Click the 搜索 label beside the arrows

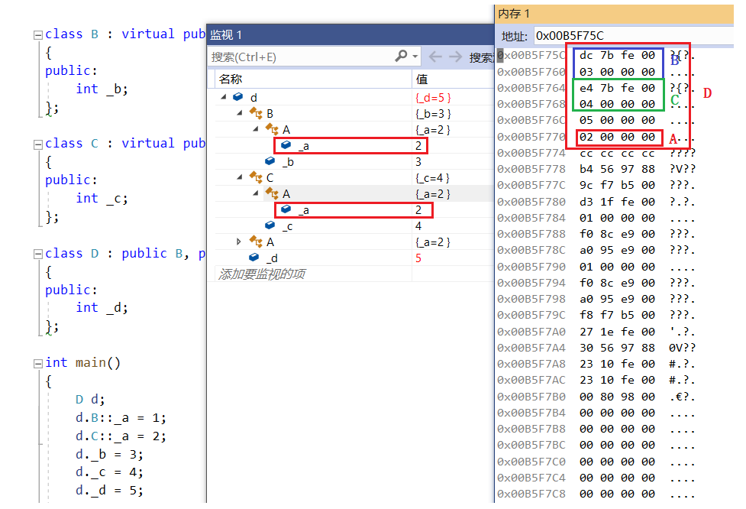[481, 57]
